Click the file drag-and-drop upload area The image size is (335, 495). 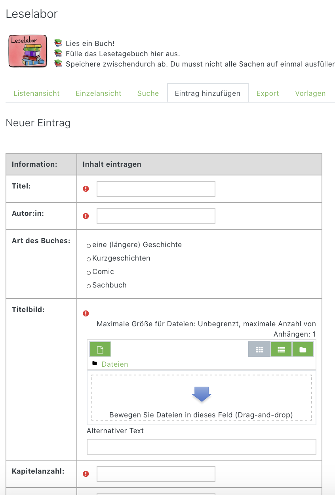click(x=202, y=398)
